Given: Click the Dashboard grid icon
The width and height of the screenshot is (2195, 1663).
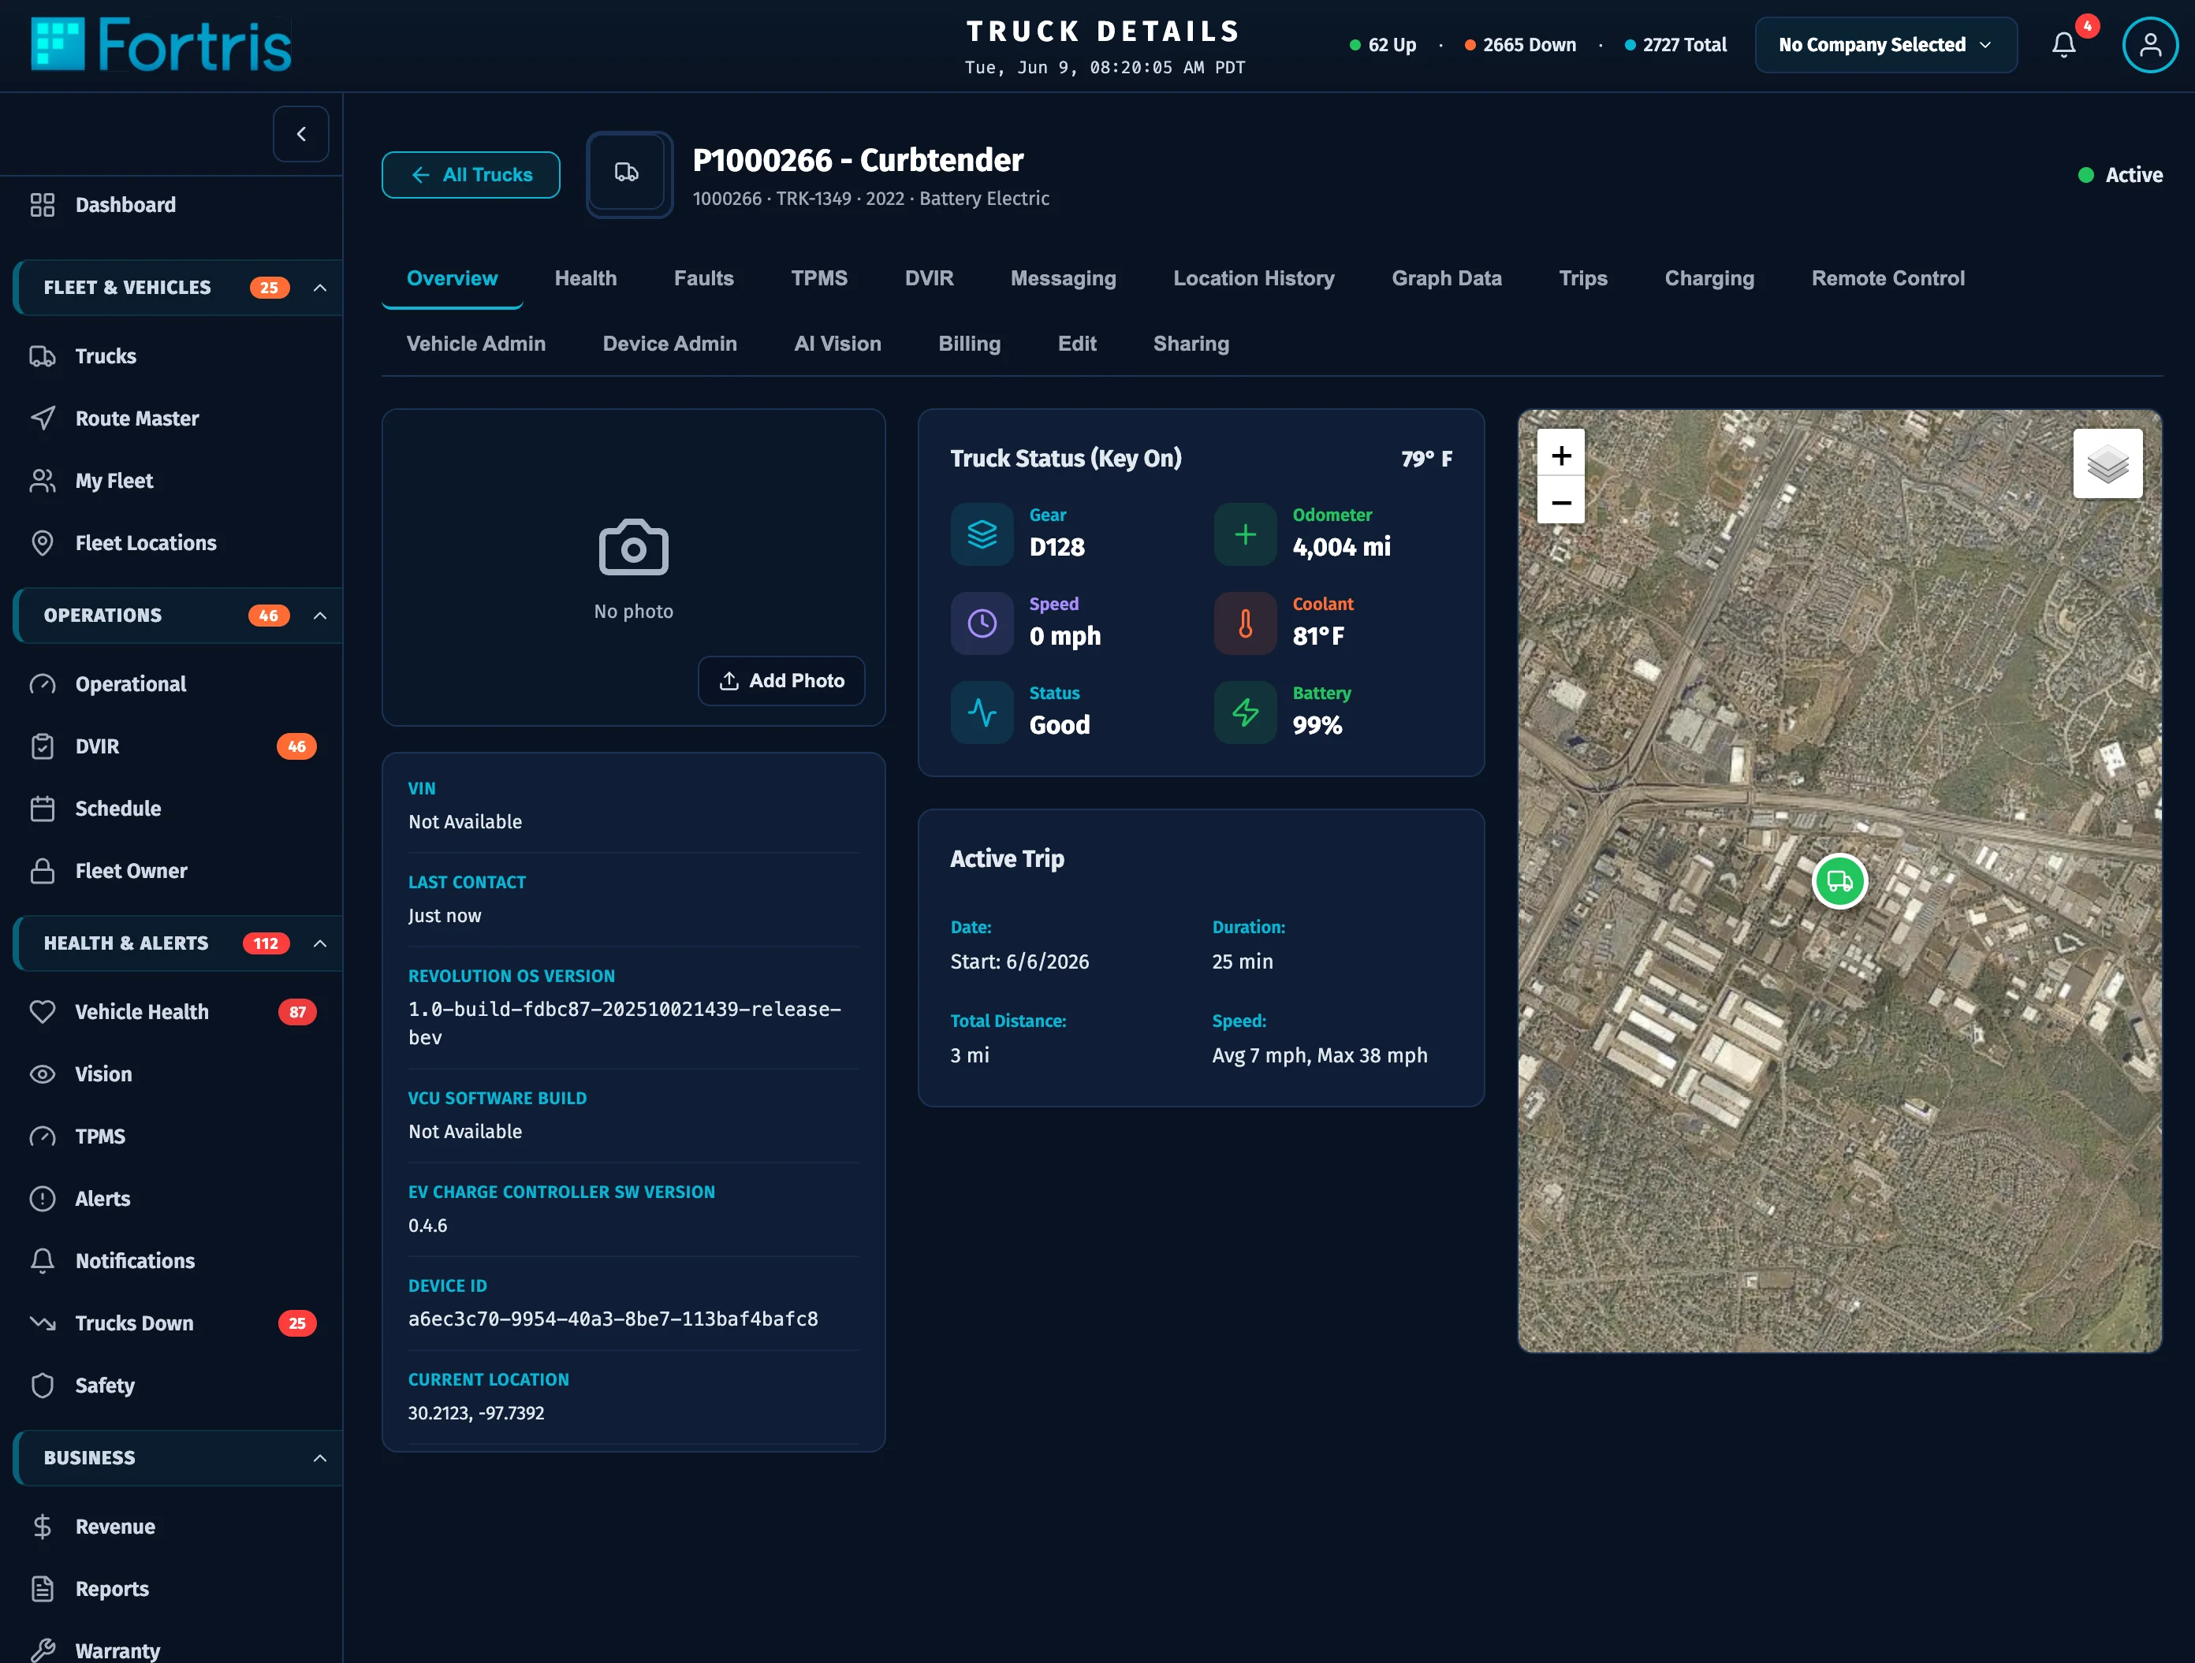Looking at the screenshot, I should pyautogui.click(x=43, y=204).
